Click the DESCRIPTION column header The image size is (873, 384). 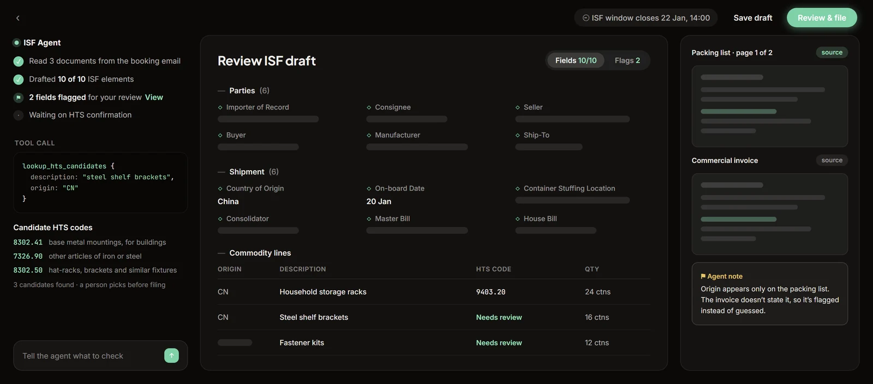click(303, 269)
